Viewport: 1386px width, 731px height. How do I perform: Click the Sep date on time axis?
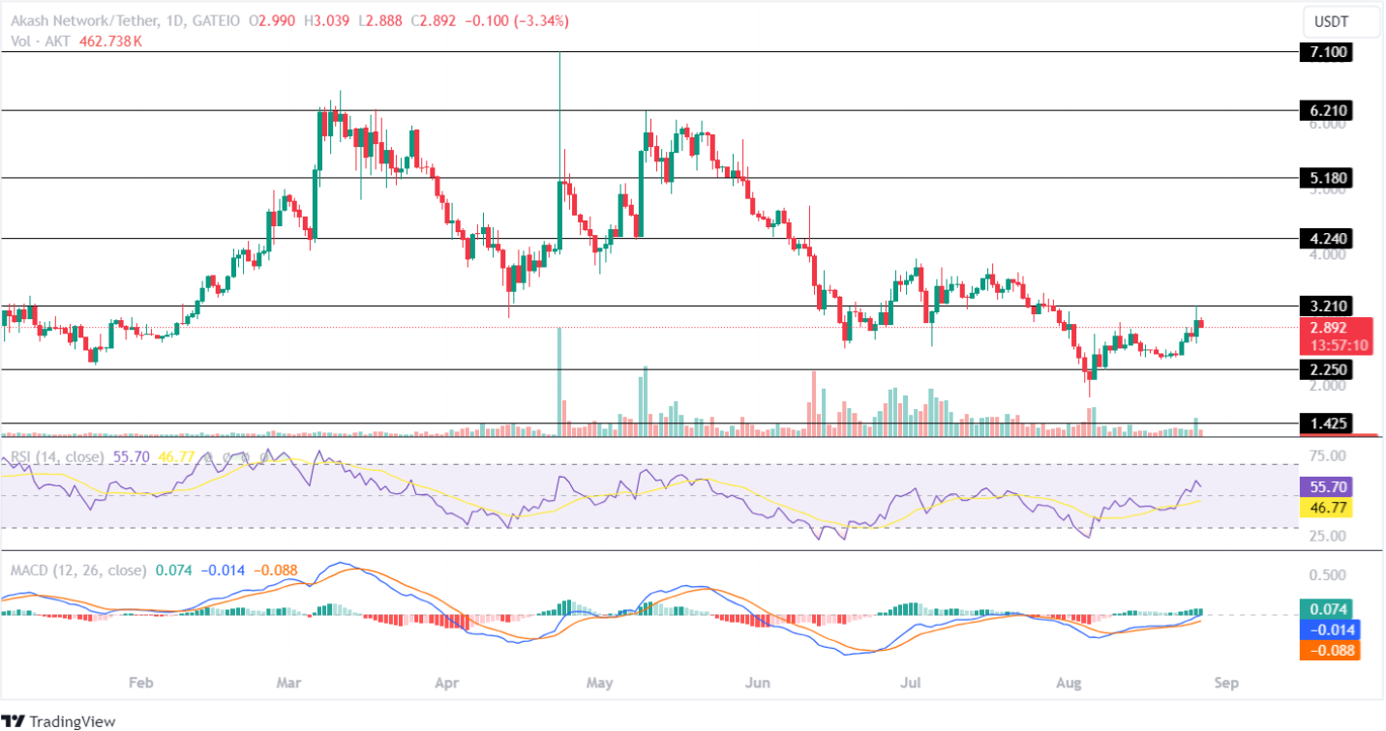pyautogui.click(x=1225, y=683)
